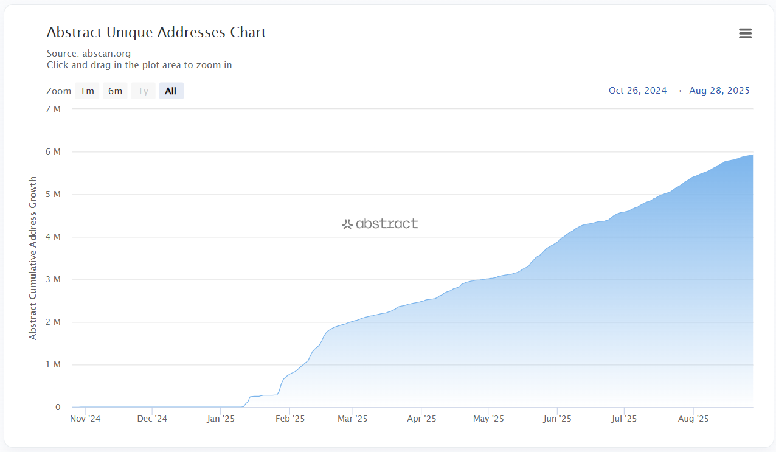776x452 pixels.
Task: Click the Apr '25 x-axis label
Action: point(422,419)
